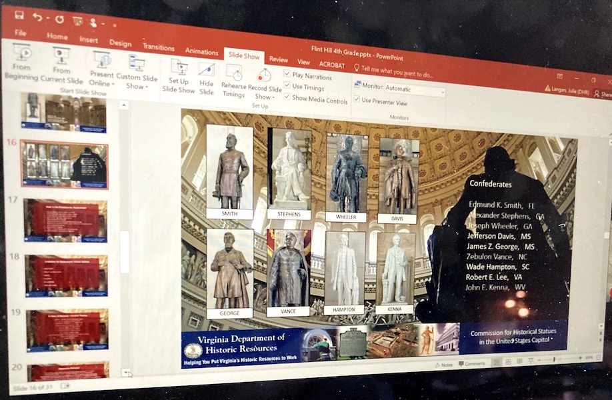Click 'Robert E. Lee, VA' text line

494,277
